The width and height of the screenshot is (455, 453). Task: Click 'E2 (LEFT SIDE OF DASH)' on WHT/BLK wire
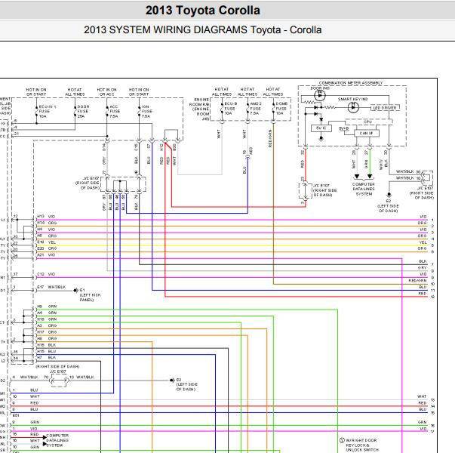click(x=187, y=384)
